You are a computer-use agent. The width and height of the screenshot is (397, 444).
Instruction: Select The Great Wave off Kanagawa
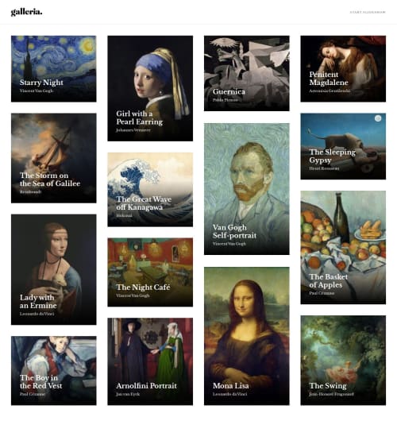point(150,190)
